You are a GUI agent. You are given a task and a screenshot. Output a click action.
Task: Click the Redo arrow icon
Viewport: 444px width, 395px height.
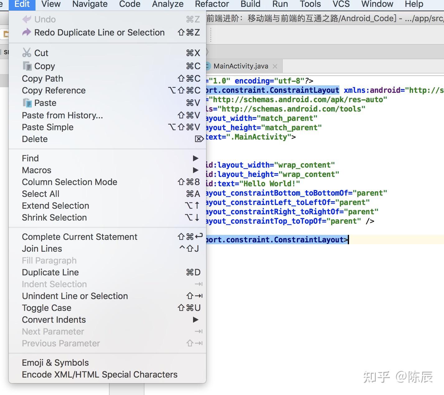pos(27,32)
